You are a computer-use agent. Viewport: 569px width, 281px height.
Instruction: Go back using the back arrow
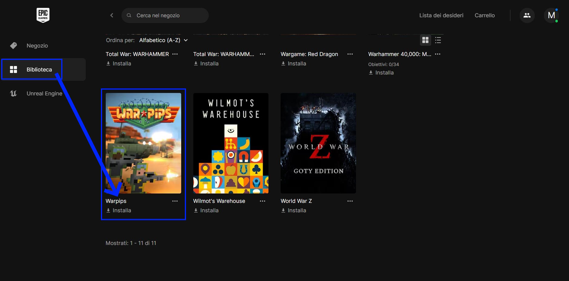click(x=112, y=15)
